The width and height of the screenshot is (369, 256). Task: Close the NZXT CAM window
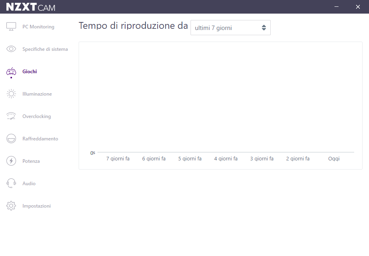pos(358,7)
